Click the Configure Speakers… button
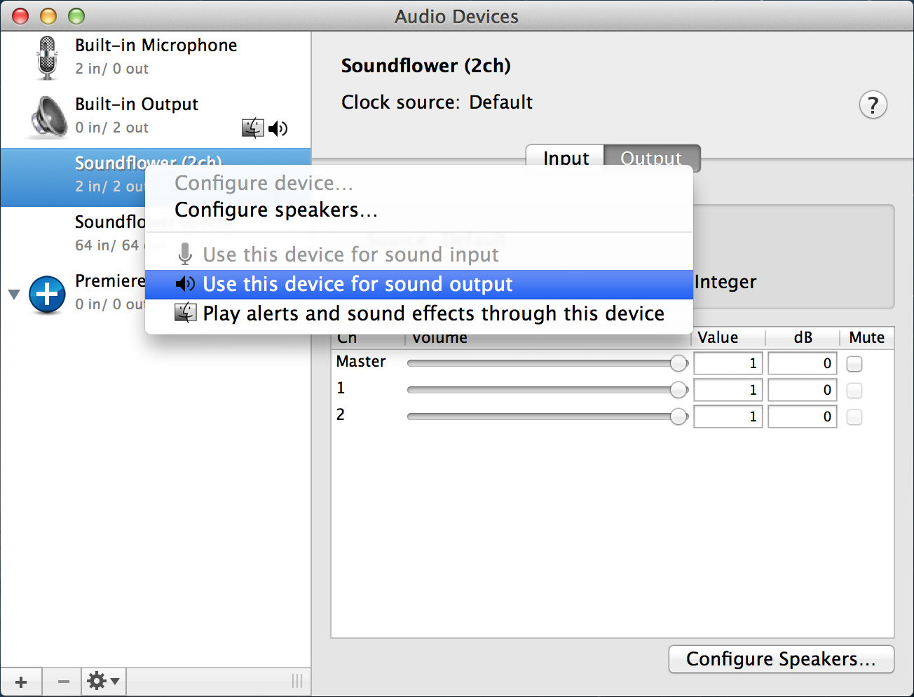914x697 pixels. 782,659
